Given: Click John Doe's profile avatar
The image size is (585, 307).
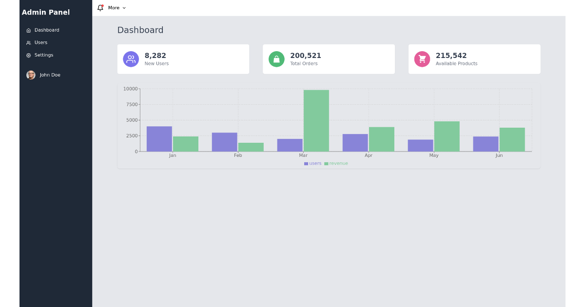Looking at the screenshot, I should (x=30, y=75).
